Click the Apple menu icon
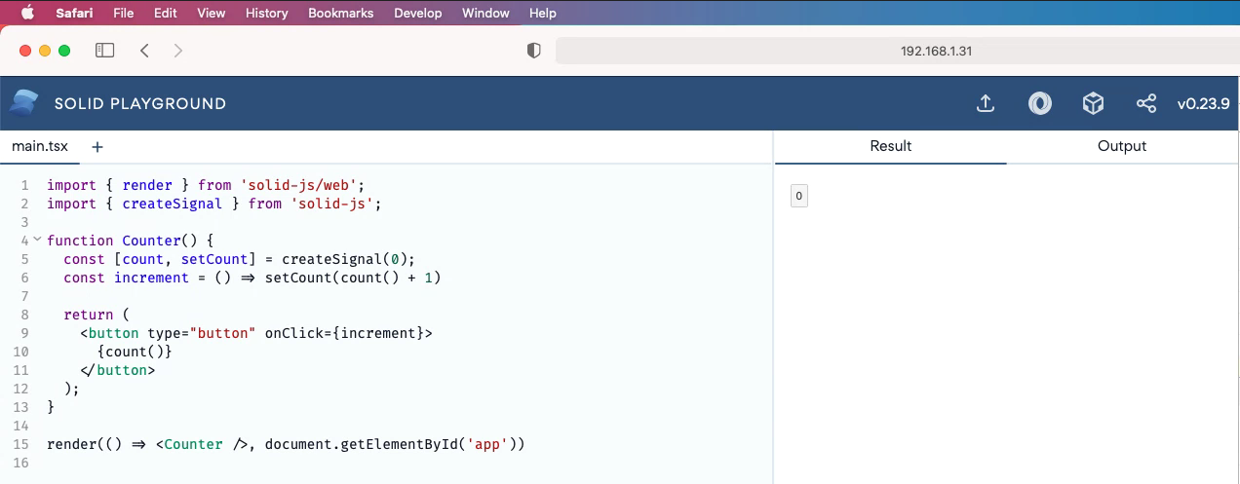Viewport: 1240px width, 484px height. [26, 13]
